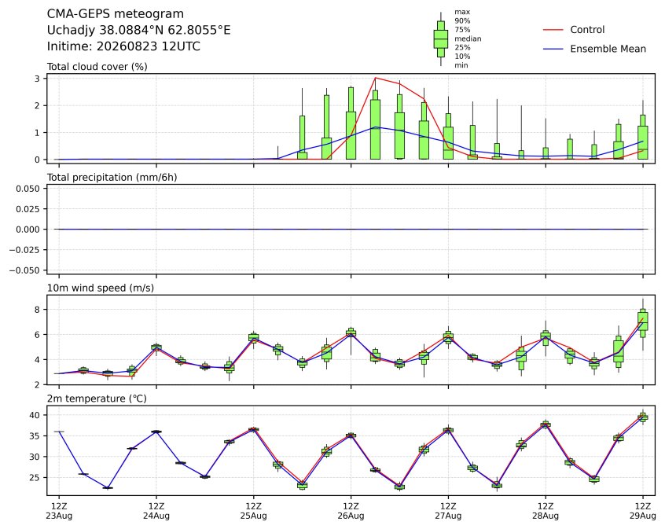Click the 'max' legend label
This screenshot has width=665, height=529.
(x=462, y=12)
